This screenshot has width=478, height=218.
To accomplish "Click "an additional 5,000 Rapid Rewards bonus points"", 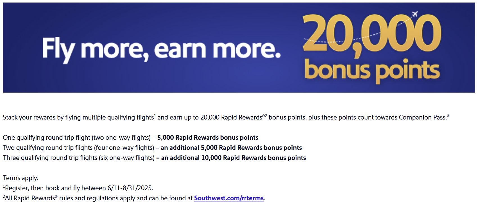I will (231, 148).
